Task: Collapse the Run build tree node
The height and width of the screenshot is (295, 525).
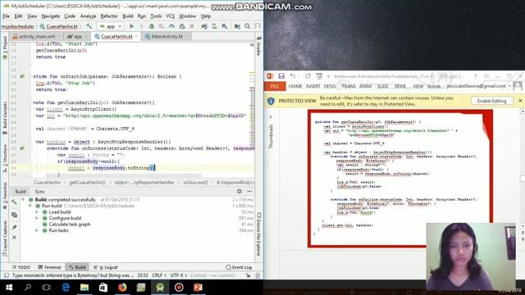Action: point(30,206)
